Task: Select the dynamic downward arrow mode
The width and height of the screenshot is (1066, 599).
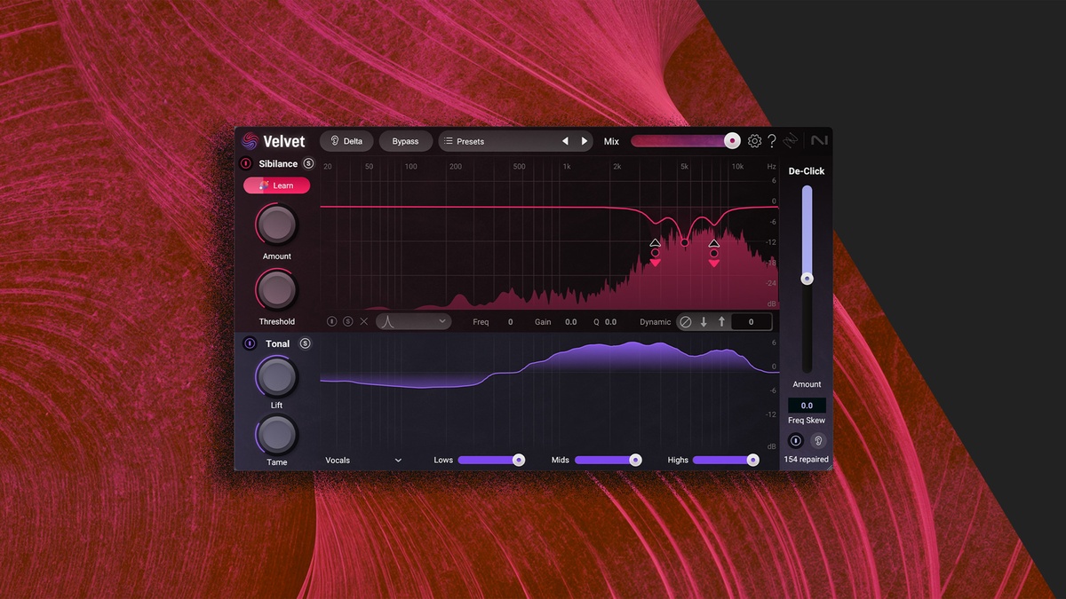Action: point(704,322)
